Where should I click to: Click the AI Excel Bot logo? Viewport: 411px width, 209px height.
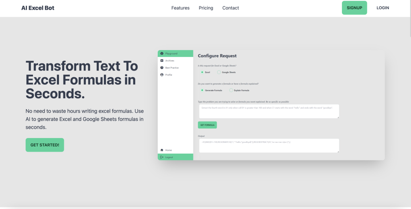point(38,8)
